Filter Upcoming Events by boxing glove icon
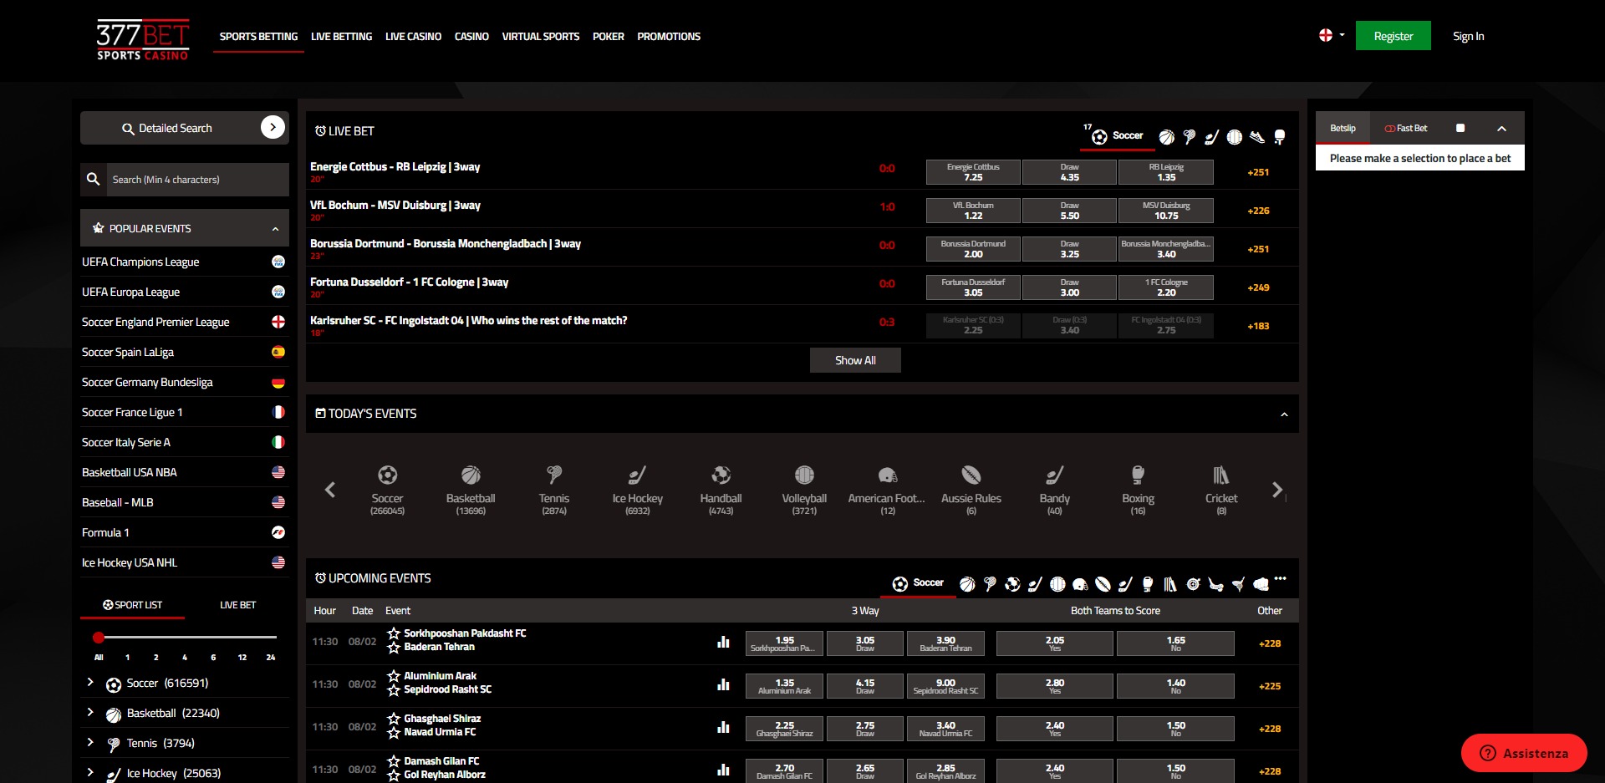Image resolution: width=1605 pixels, height=783 pixels. tap(1148, 584)
